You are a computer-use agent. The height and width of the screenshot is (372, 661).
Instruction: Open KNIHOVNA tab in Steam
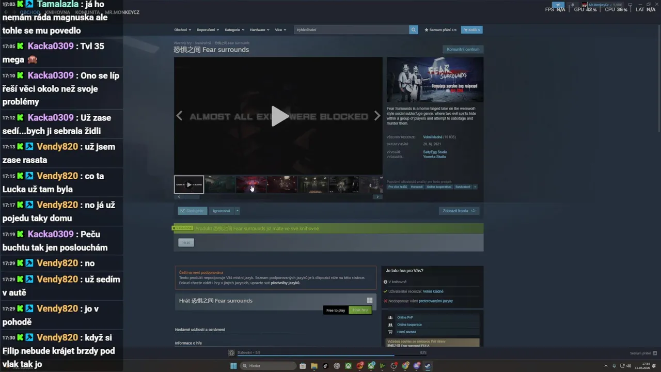[x=57, y=12]
